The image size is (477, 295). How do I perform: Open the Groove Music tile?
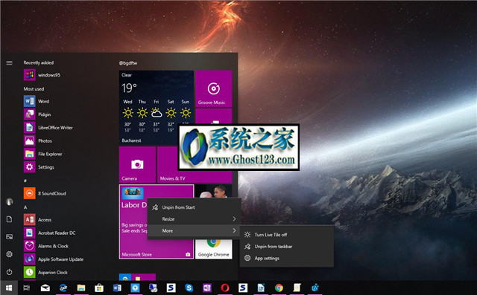click(x=214, y=88)
